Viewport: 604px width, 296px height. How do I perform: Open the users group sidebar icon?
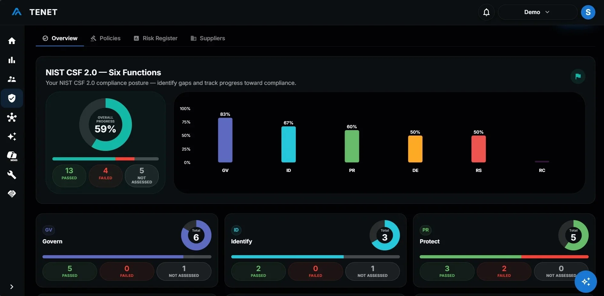pos(12,79)
